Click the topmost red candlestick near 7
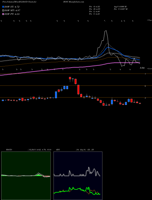This screenshot has width=152, height=200. [70, 78]
